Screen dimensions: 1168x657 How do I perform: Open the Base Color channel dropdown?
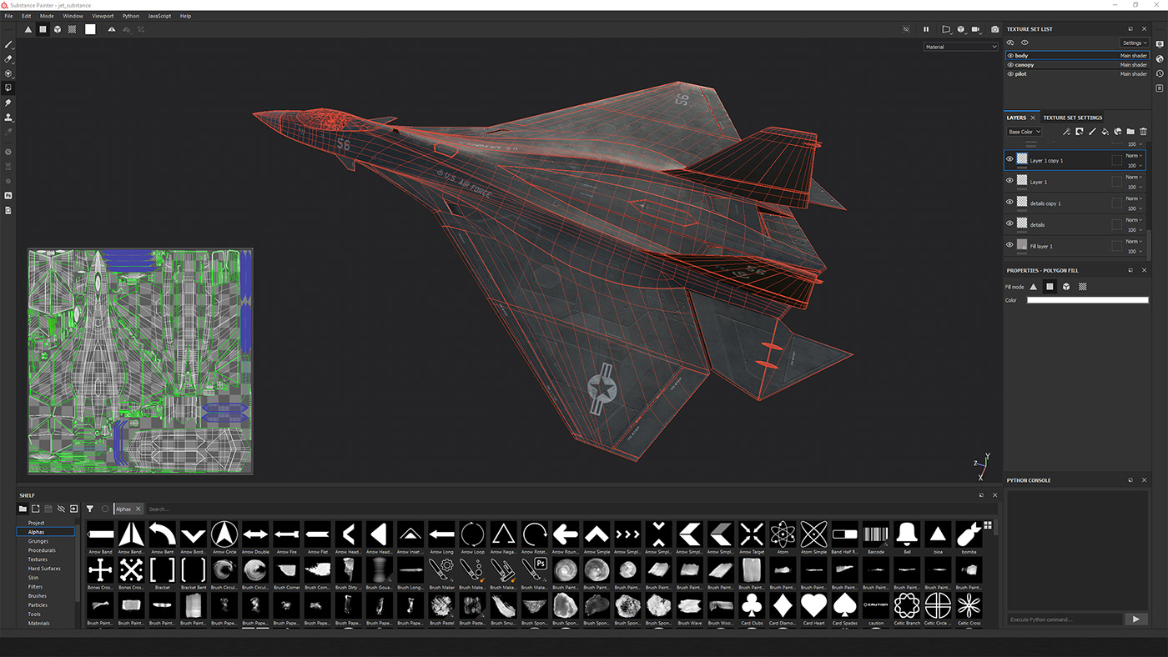coord(1024,131)
